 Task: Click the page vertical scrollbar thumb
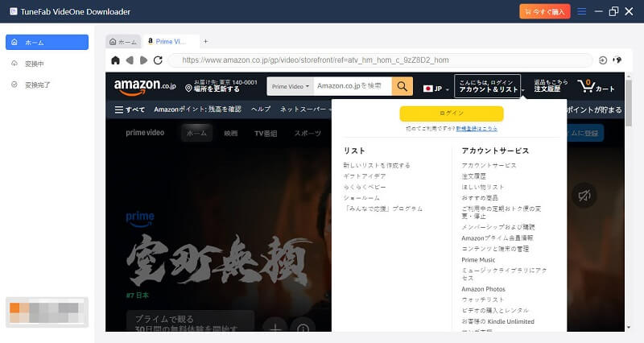tap(629, 103)
